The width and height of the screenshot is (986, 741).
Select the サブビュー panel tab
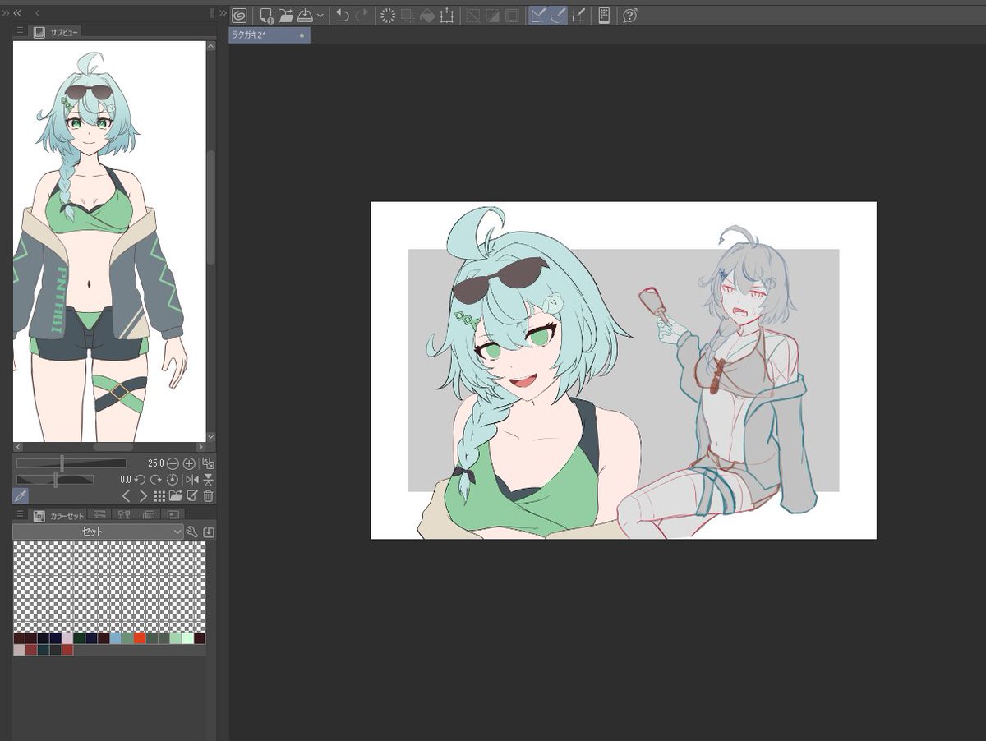(55, 32)
